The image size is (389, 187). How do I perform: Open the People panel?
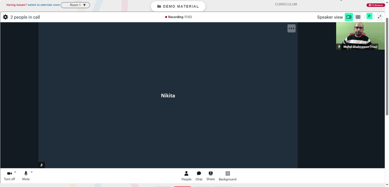pos(186,176)
